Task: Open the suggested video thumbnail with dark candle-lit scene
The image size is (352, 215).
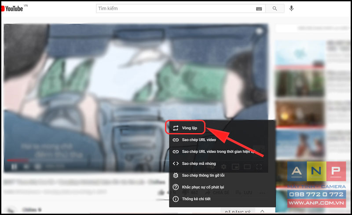Action: click(300, 114)
